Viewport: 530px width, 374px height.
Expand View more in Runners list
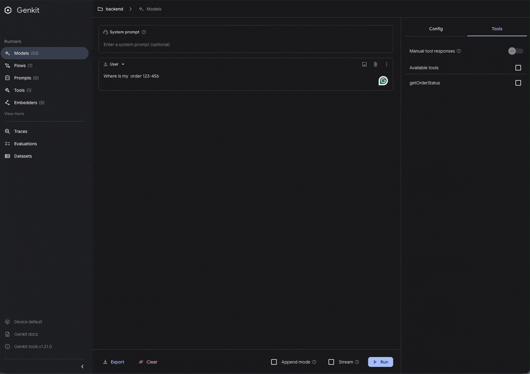tap(14, 114)
